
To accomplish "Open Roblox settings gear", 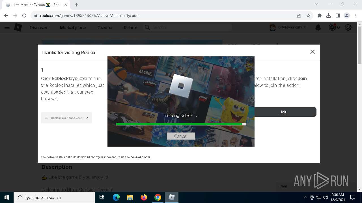I will (348, 27).
